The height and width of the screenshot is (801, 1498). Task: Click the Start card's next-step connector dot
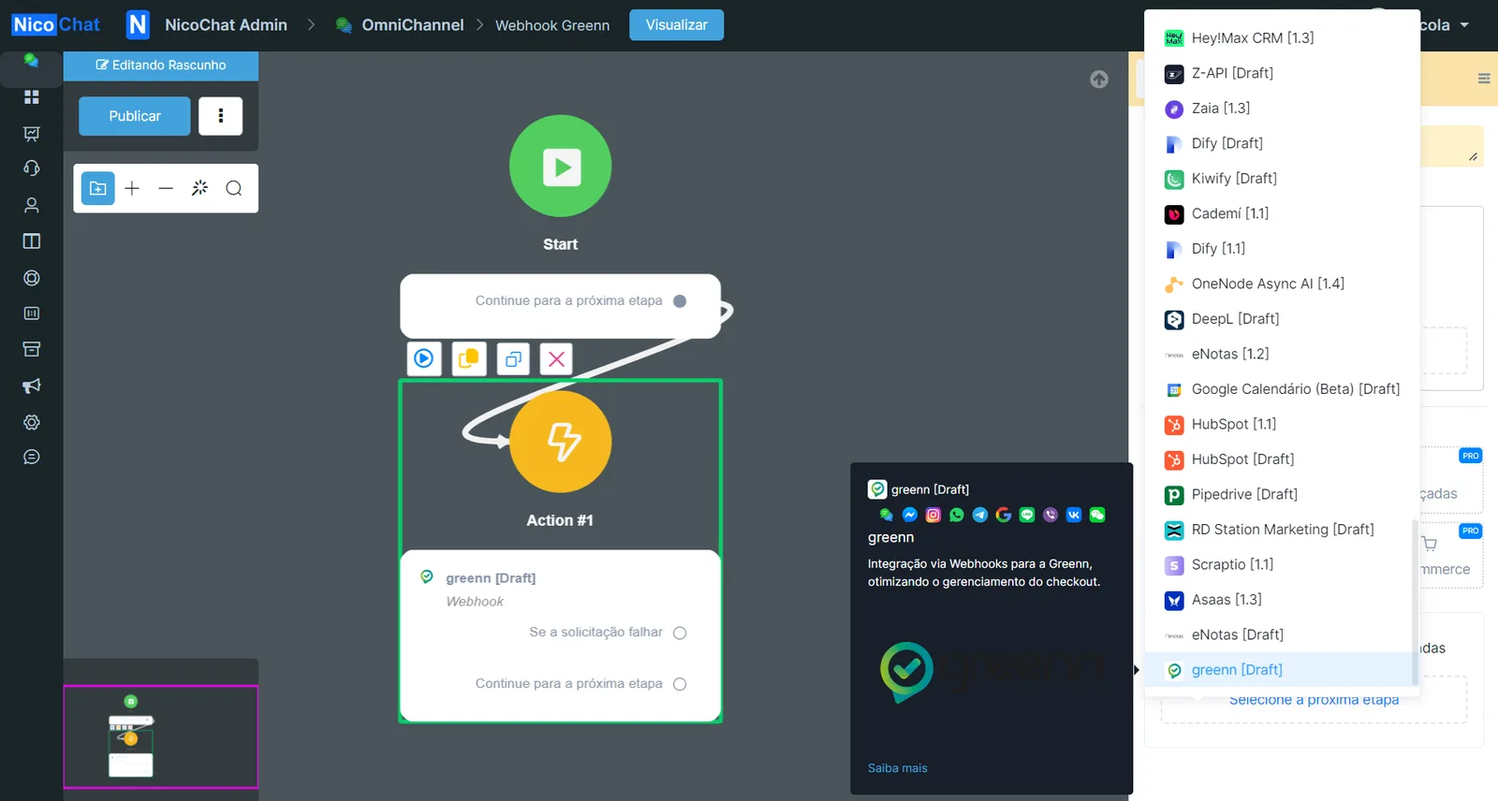tap(680, 301)
